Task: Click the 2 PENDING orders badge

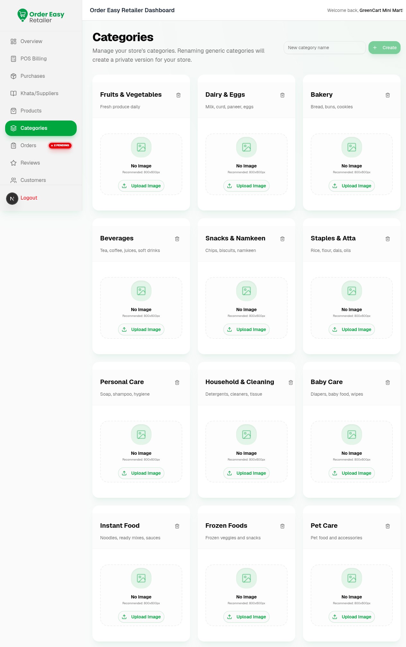Action: point(60,146)
